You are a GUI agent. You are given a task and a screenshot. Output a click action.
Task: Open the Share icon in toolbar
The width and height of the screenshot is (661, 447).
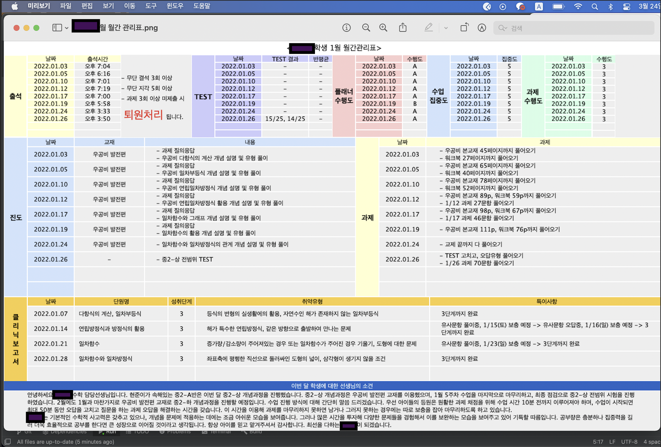pos(403,27)
